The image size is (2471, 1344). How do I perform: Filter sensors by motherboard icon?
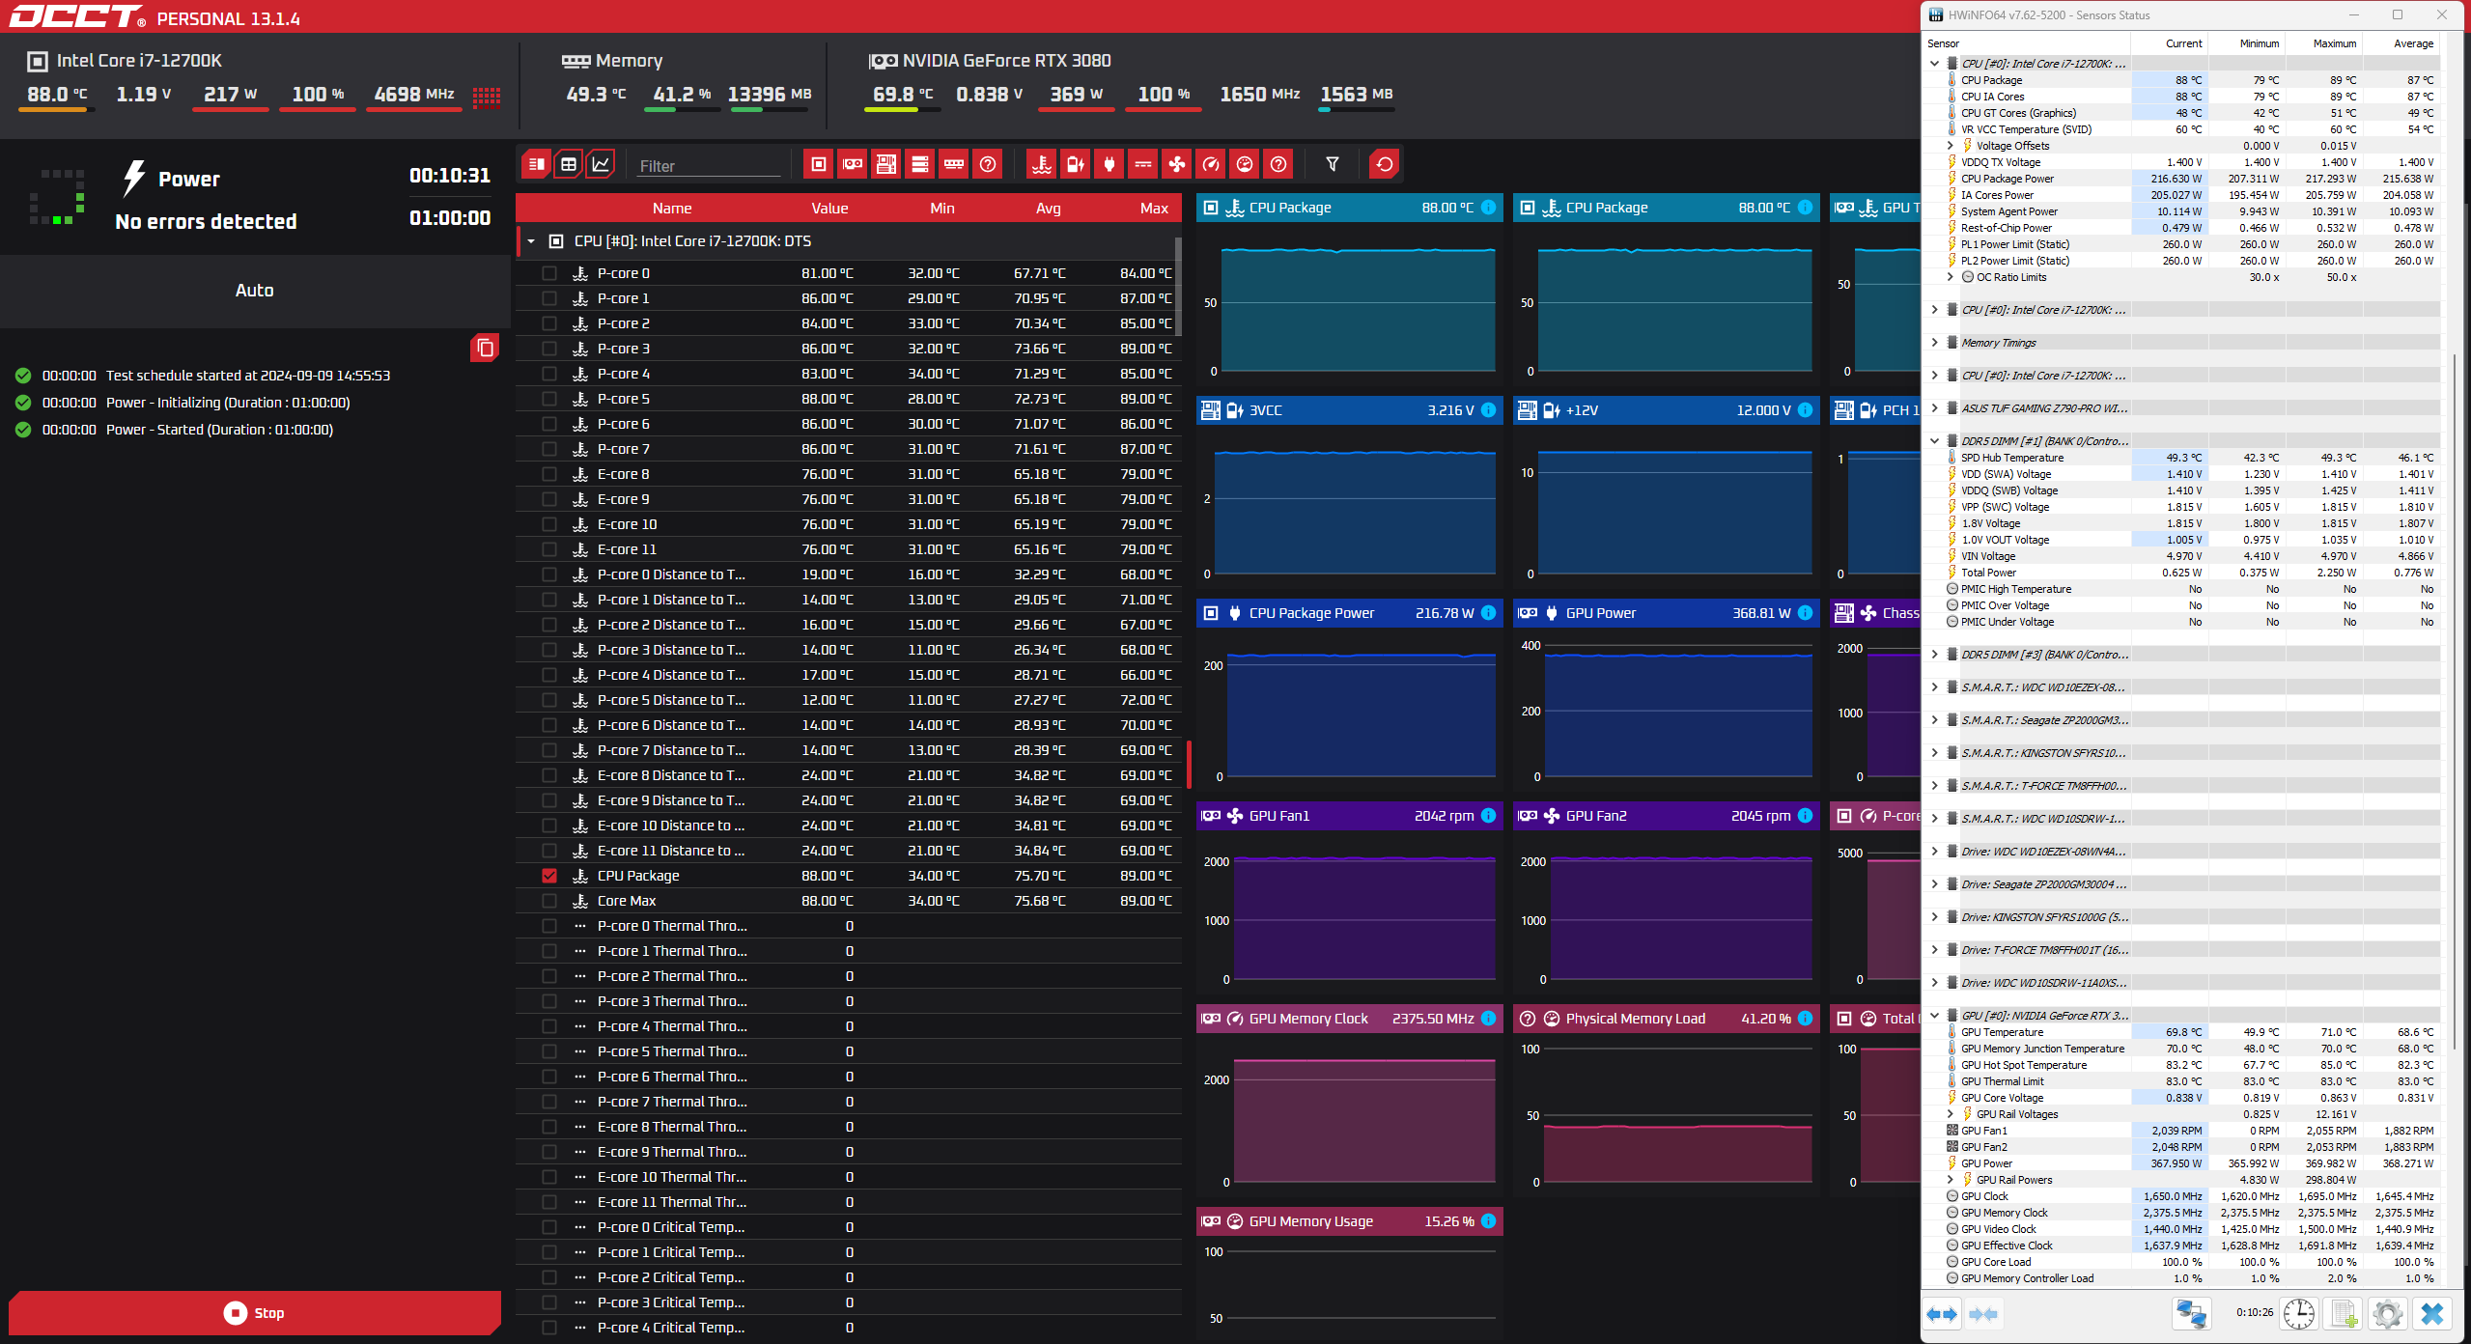pyautogui.click(x=886, y=164)
